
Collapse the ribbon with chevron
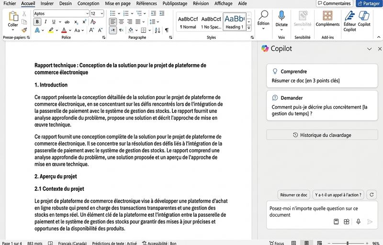click(x=379, y=37)
